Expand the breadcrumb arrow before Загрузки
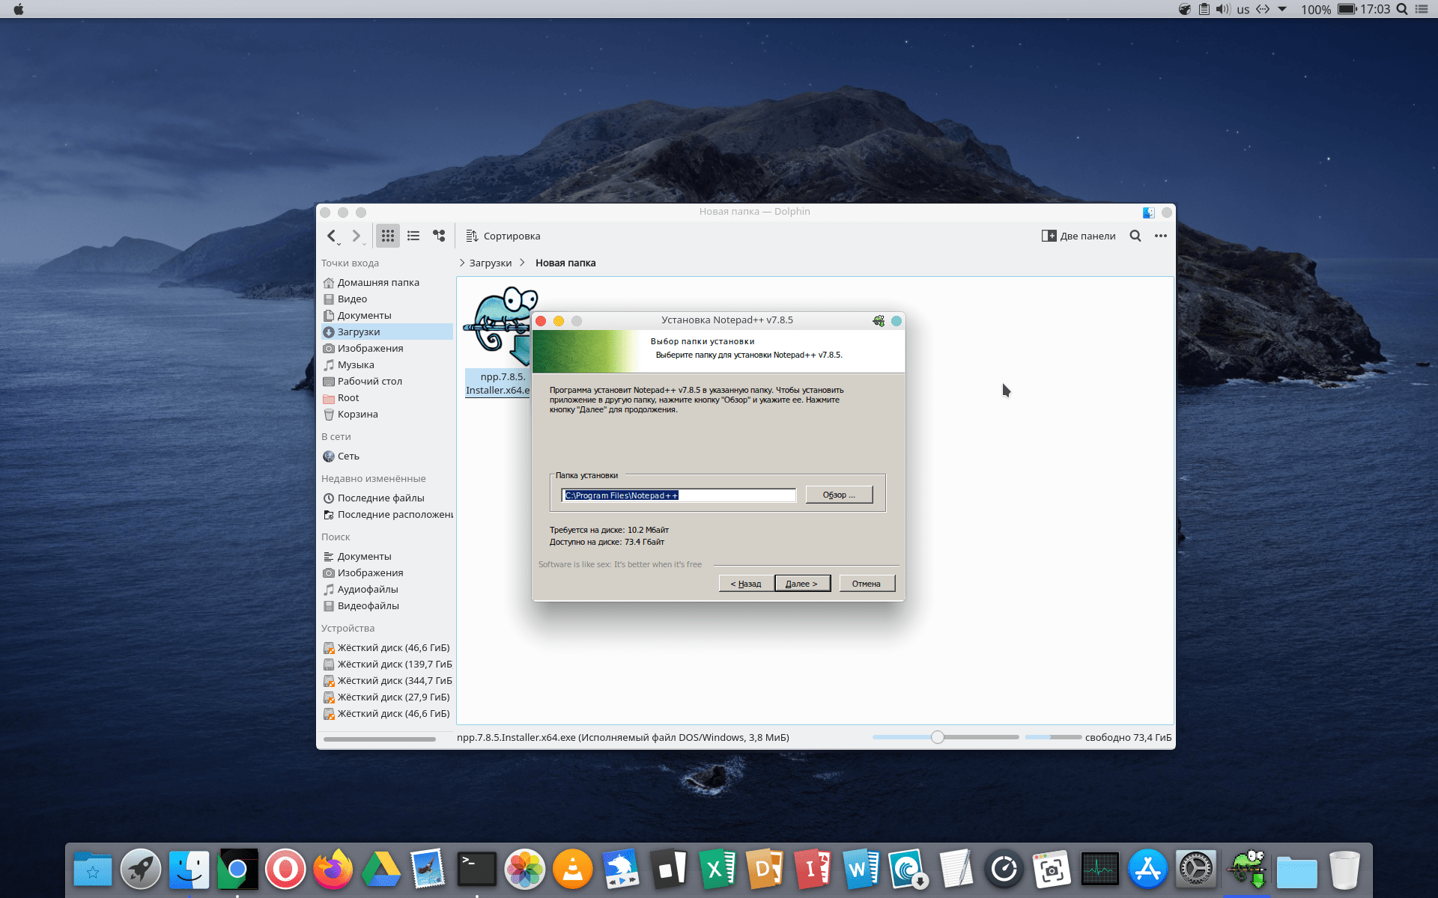The width and height of the screenshot is (1438, 898). [x=462, y=263]
